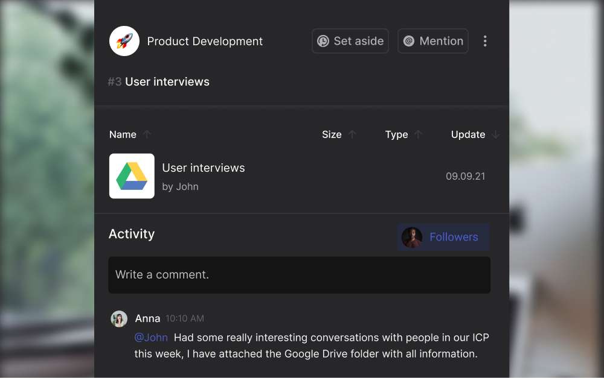604x378 pixels.
Task: Open the Followers list
Action: click(454, 237)
